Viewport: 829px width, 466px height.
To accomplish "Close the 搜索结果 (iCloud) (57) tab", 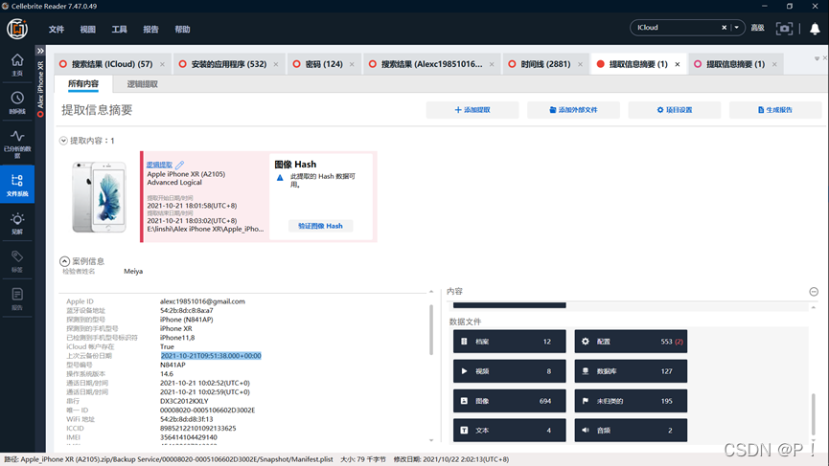I will pos(162,64).
